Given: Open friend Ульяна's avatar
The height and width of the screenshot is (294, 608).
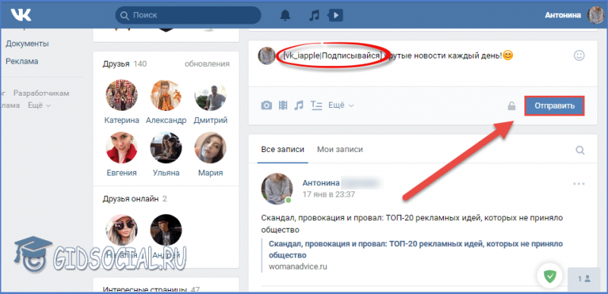Looking at the screenshot, I should 166,148.
